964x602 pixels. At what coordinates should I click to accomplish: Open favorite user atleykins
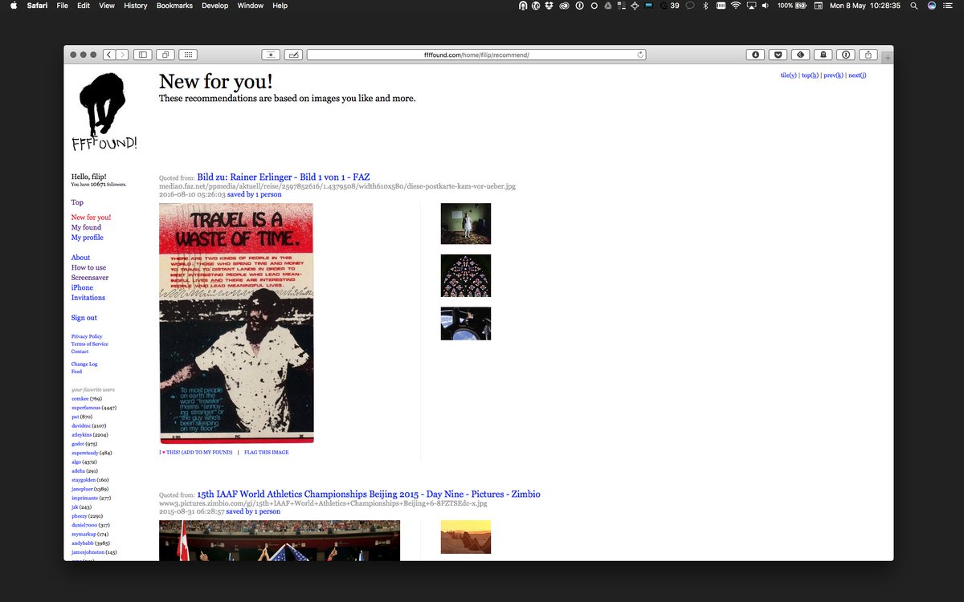coord(82,435)
